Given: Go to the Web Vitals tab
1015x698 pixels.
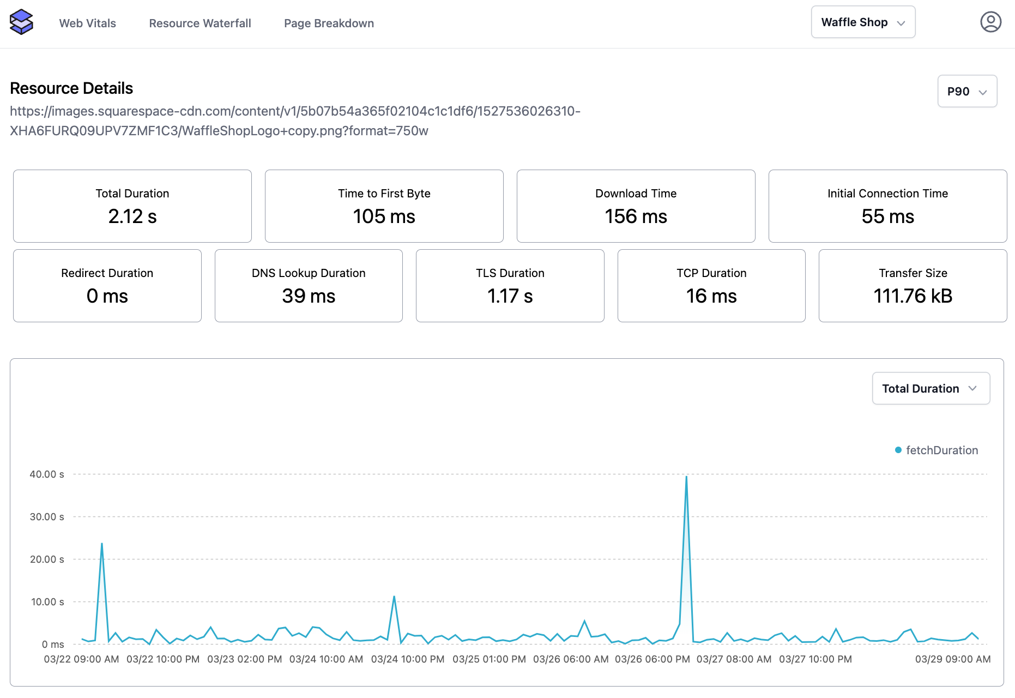Looking at the screenshot, I should 87,23.
